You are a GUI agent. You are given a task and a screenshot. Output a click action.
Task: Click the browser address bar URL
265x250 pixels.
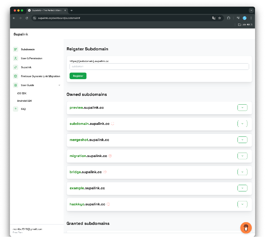point(59,18)
